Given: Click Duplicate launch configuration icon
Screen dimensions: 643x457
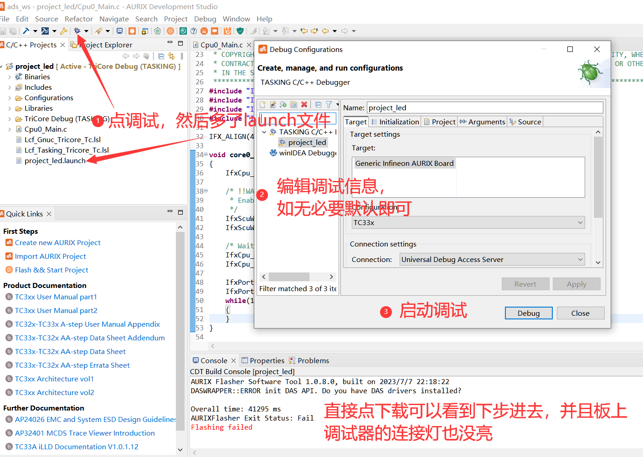Looking at the screenshot, I should 293,105.
